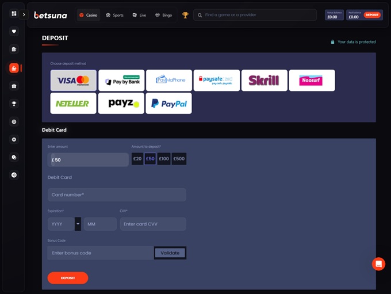The width and height of the screenshot is (391, 294).
Task: Choose Visa Mastercard deposit method
Action: 74,81
